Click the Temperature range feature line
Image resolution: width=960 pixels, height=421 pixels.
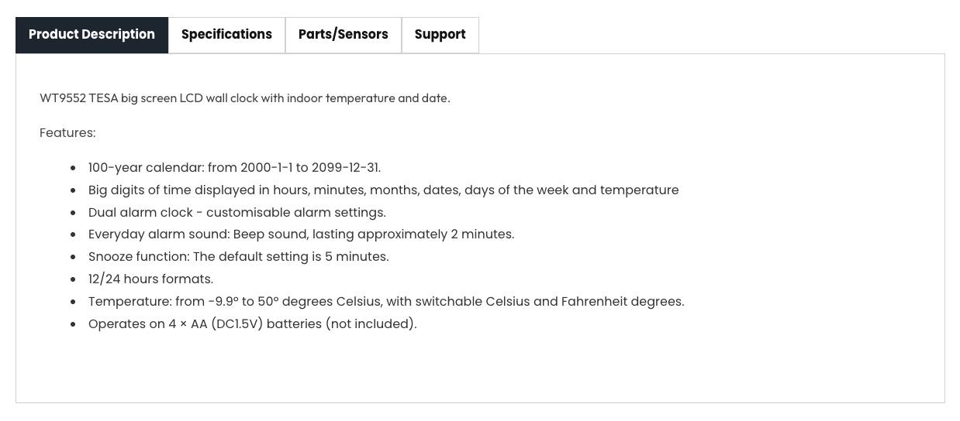click(386, 302)
